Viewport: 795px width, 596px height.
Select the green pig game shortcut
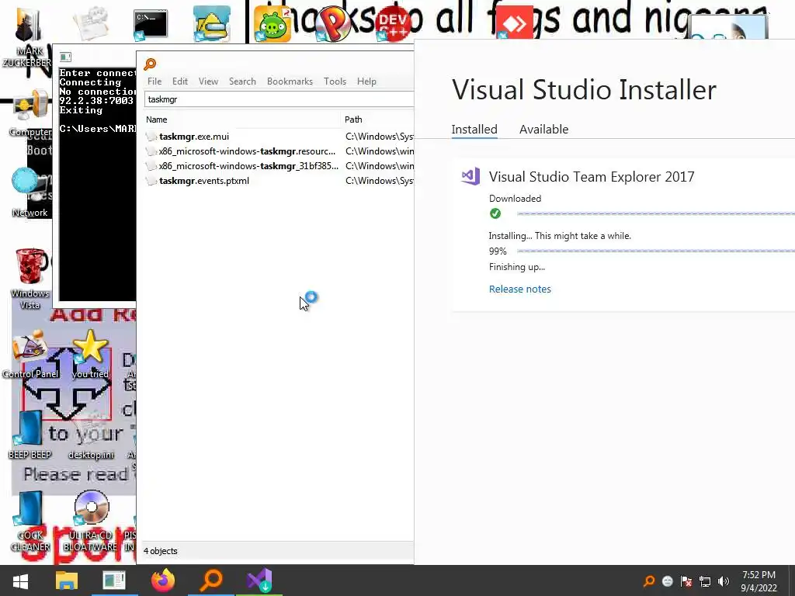coord(273,24)
